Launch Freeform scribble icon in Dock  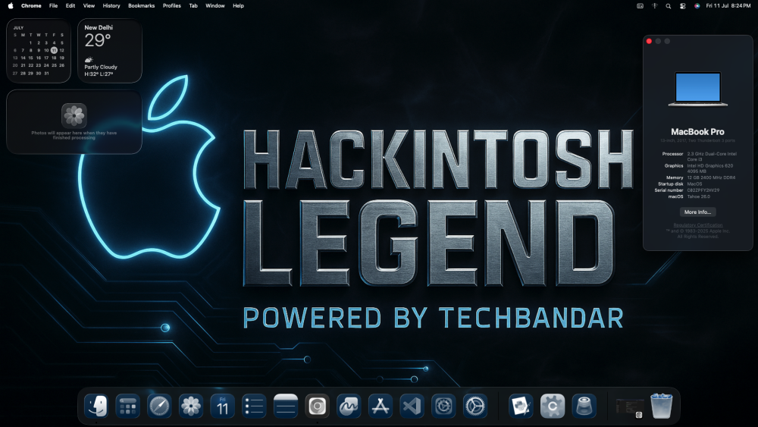tap(349, 406)
